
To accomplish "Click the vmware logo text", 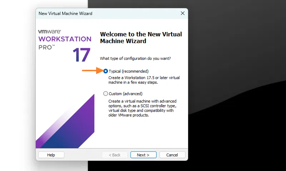I will [x=49, y=31].
